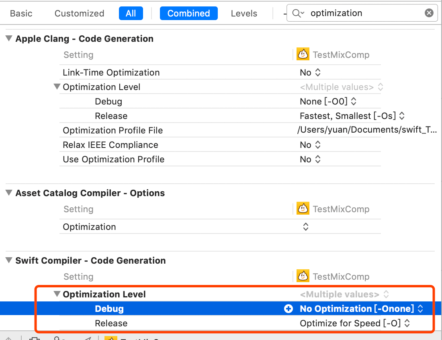Click the plus icon on the Debug row
The height and width of the screenshot is (340, 442).
288,309
